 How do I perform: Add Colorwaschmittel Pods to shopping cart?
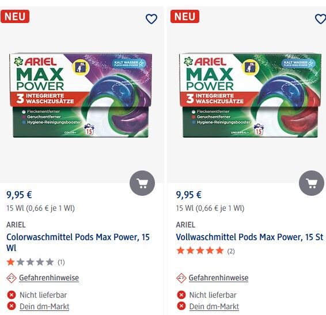[x=142, y=183]
